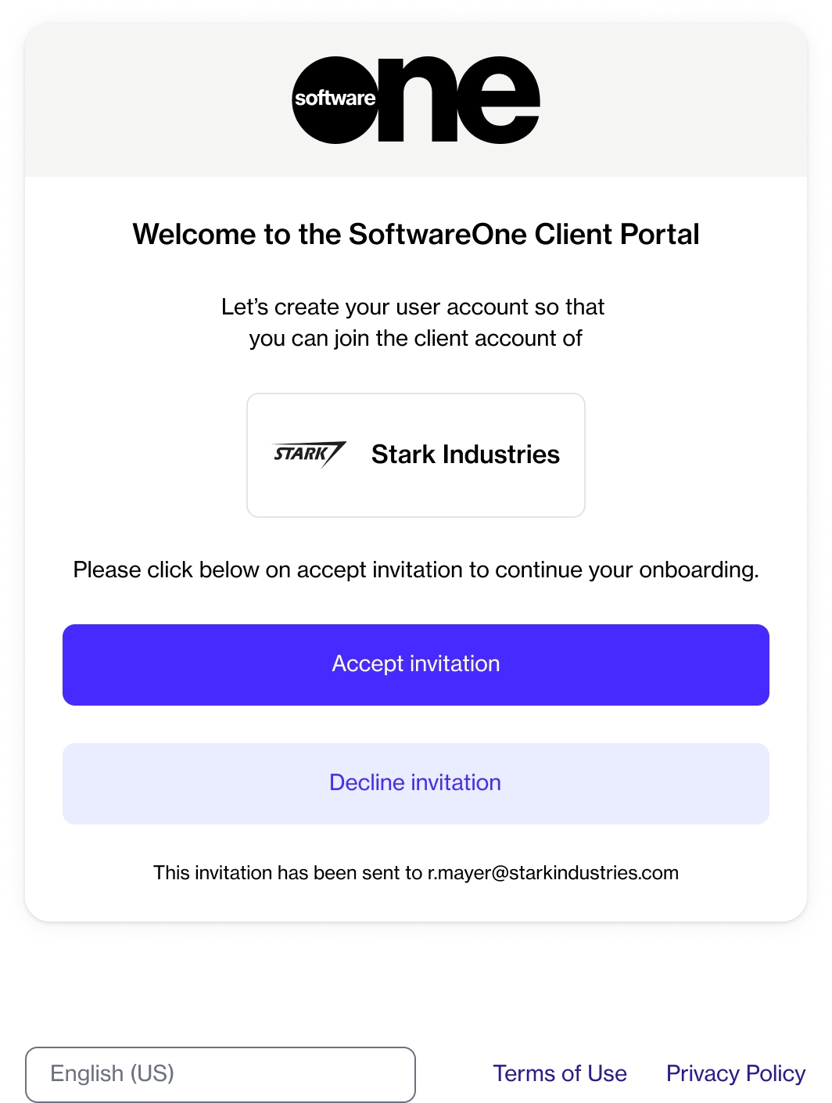832x1103 pixels.
Task: Click the Stark logo icon
Action: pyautogui.click(x=309, y=454)
